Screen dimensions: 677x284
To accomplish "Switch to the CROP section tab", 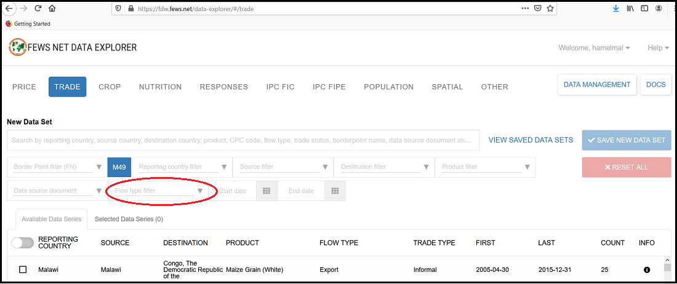I will tap(110, 87).
